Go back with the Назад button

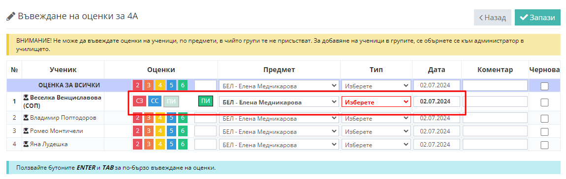tap(492, 18)
